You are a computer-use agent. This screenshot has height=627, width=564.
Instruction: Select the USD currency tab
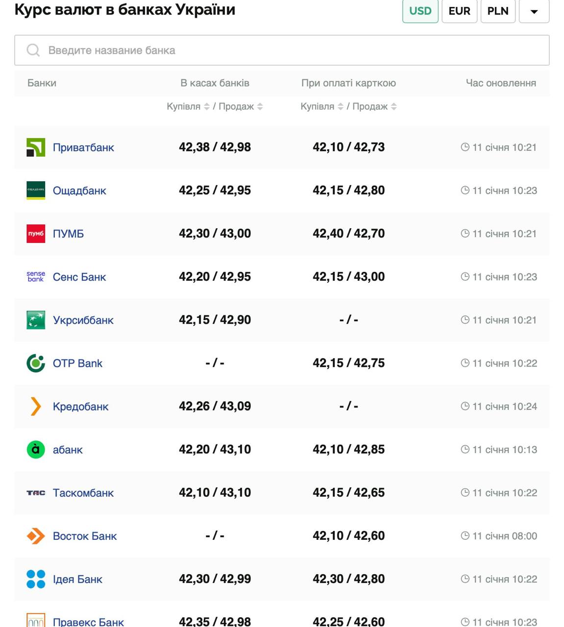click(420, 11)
